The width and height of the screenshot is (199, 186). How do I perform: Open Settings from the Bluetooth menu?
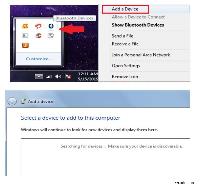(x=126, y=66)
